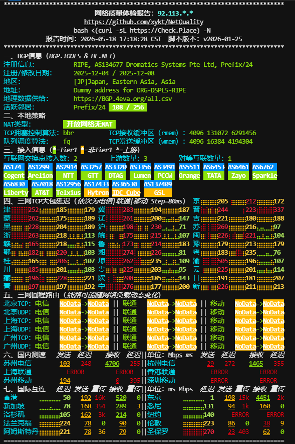
Task: Click the green NAT type highlighted label
Action: click(x=89, y=124)
